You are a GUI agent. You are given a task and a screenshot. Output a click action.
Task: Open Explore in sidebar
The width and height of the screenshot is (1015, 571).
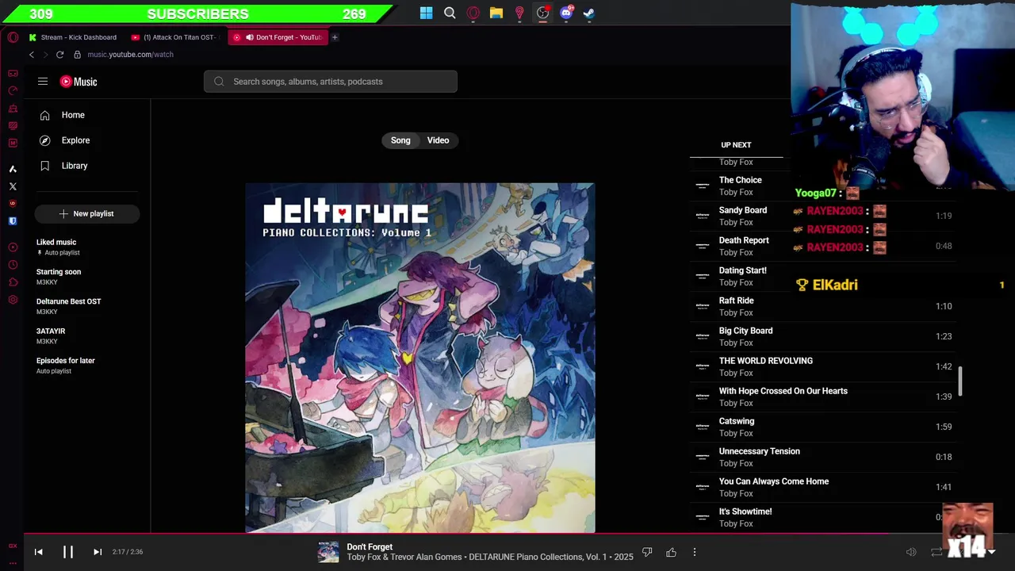point(87,140)
